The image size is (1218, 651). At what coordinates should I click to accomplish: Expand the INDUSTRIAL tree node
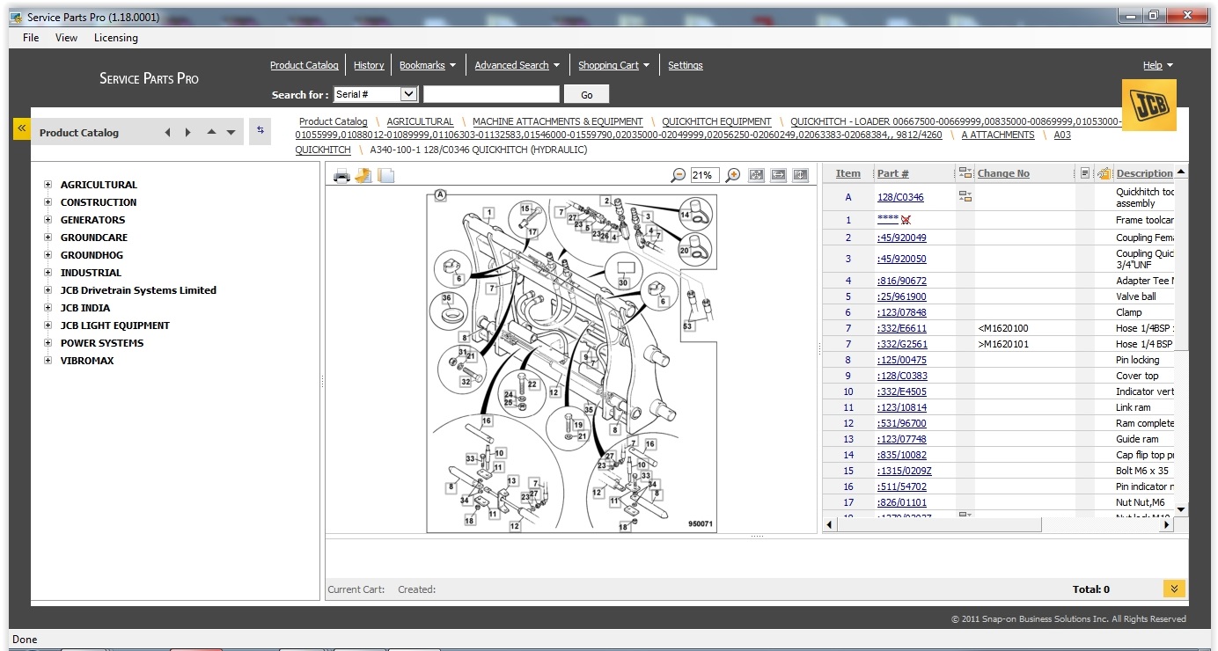tap(48, 273)
